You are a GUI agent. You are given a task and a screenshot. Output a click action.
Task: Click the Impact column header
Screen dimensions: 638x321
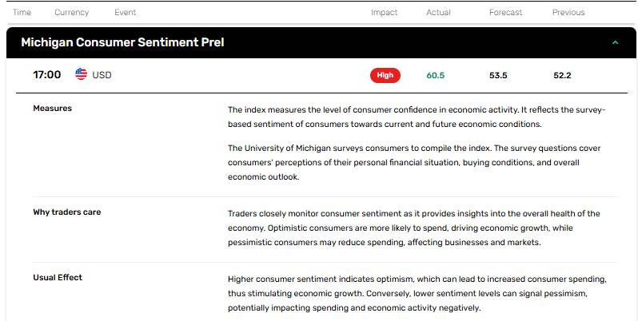384,13
